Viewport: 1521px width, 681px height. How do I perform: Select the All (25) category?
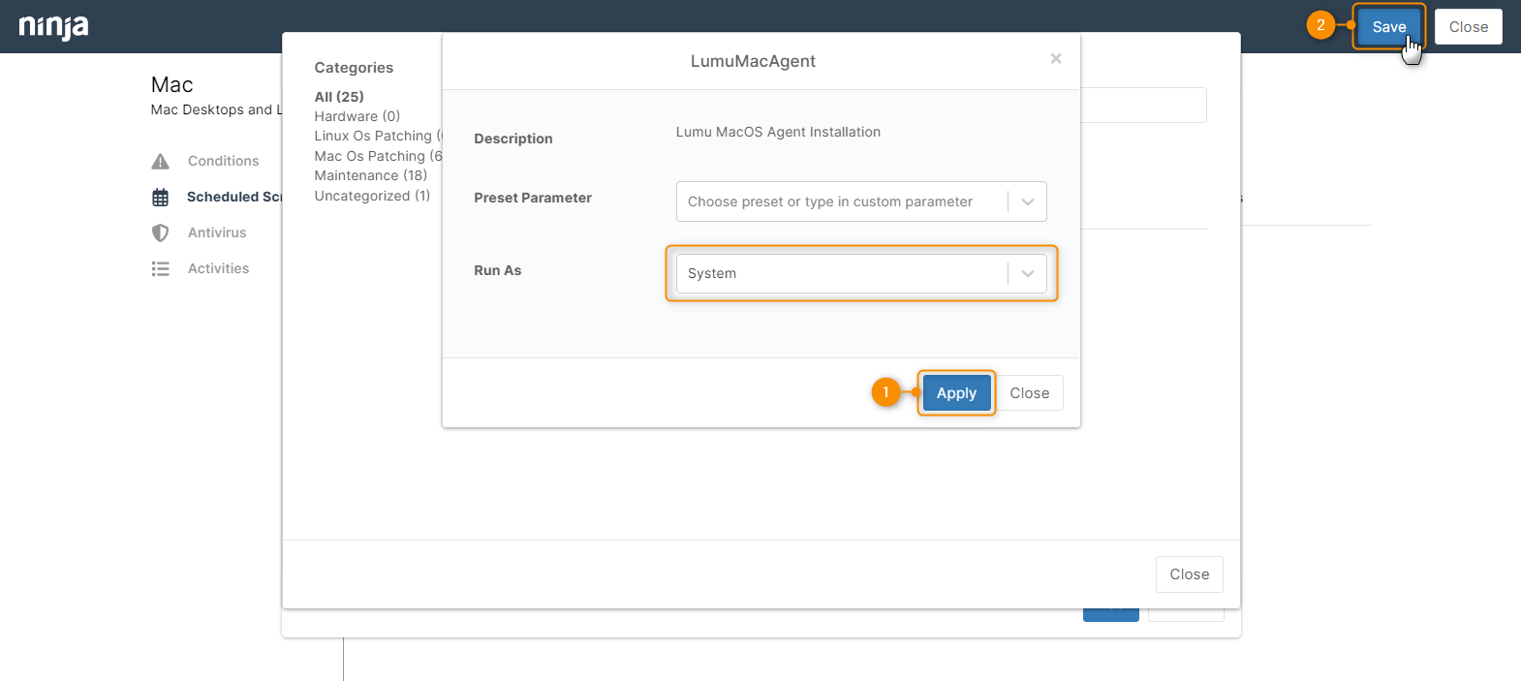[339, 97]
